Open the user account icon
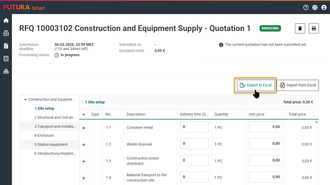Image resolution: width=330 pixels, height=185 pixels. (324, 7)
